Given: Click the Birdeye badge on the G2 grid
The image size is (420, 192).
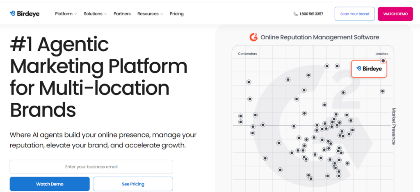Looking at the screenshot, I should (369, 69).
